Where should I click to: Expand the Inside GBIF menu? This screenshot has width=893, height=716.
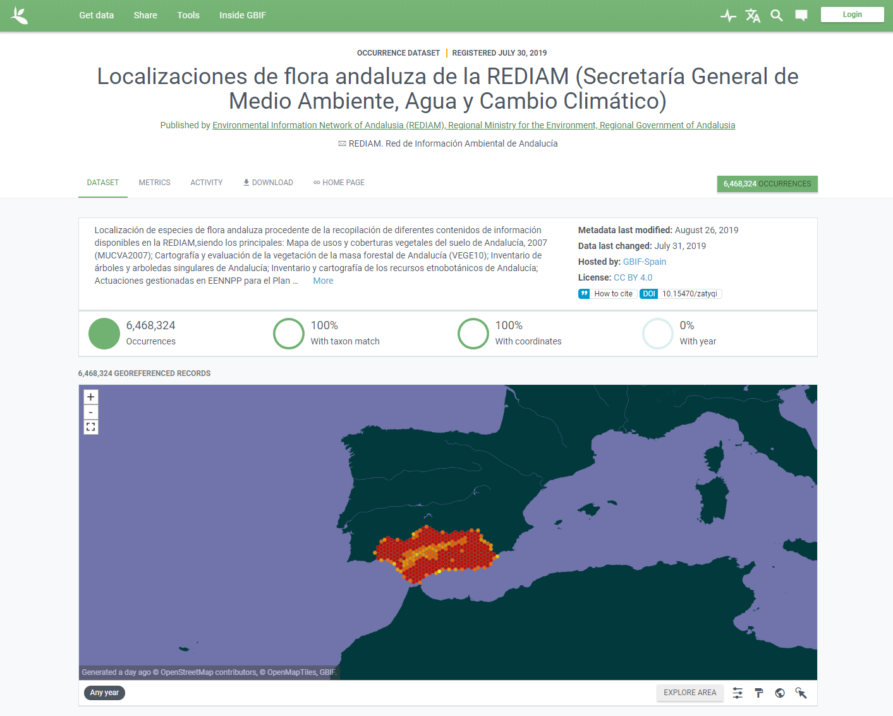click(x=242, y=15)
